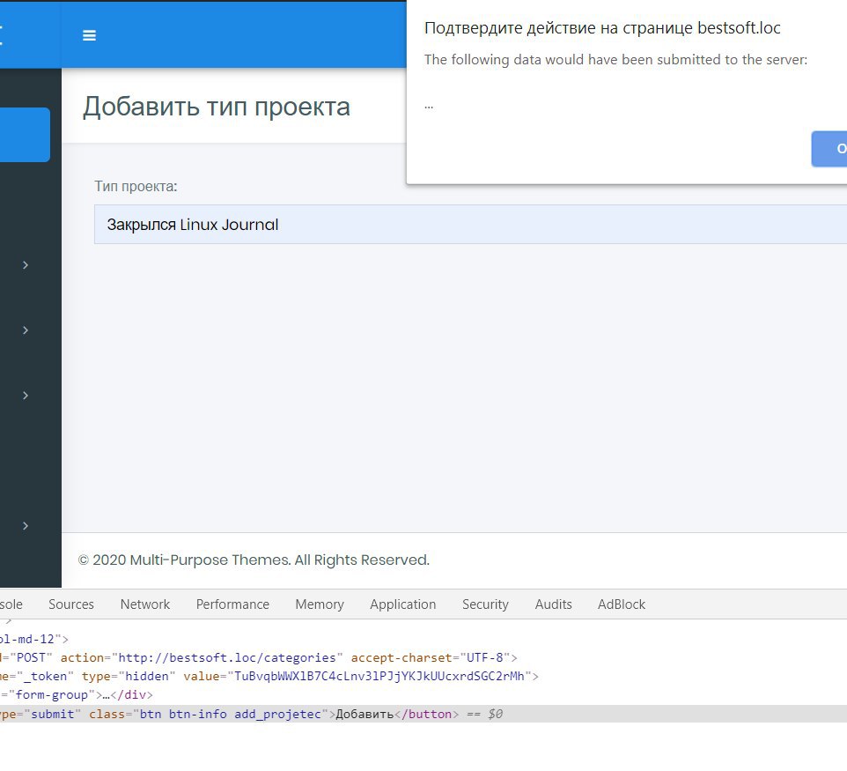This screenshot has width=847, height=771.
Task: Open the Security tab in DevTools
Action: pos(485,604)
